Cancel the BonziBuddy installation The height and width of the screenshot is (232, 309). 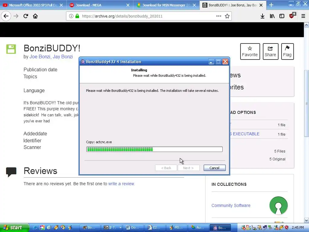coord(215,168)
